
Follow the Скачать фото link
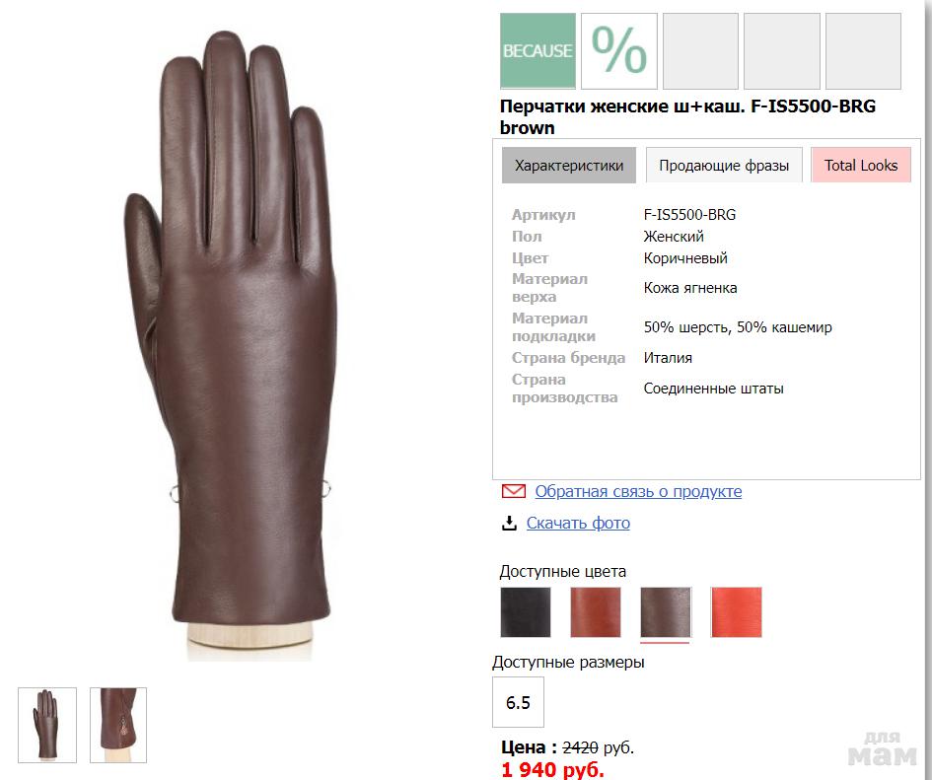(578, 524)
